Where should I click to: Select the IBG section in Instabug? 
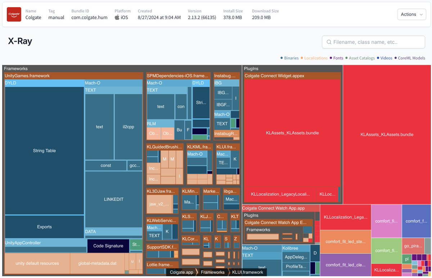coord(226,83)
